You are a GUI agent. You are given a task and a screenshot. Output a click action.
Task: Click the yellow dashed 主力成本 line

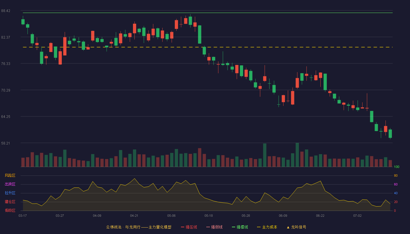[x=208, y=47]
